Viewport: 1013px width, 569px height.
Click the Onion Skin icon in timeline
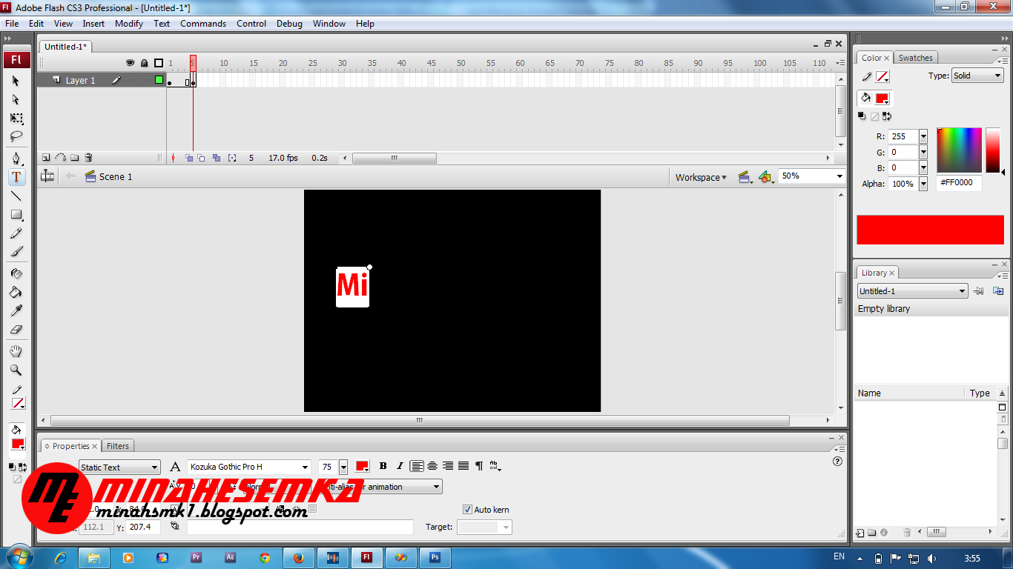[188, 158]
